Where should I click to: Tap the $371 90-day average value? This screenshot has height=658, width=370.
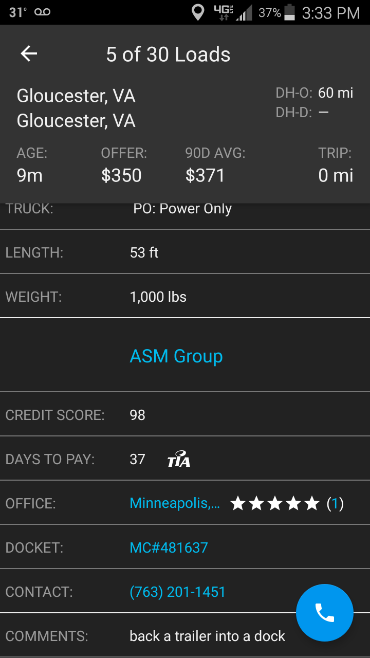[x=205, y=175]
